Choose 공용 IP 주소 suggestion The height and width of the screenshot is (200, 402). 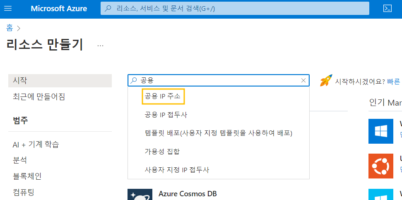(x=163, y=96)
